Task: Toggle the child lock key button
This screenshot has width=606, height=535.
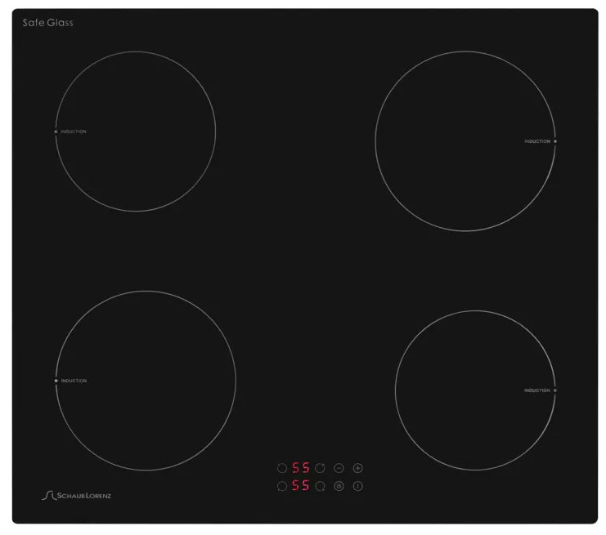Action: (339, 486)
